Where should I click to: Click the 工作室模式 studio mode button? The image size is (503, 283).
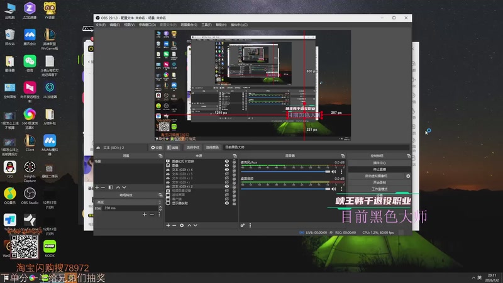[380, 189]
